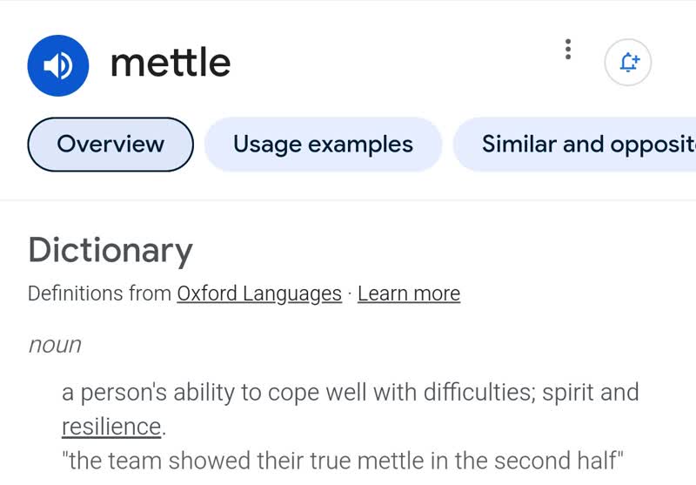Tap the word 'difficulties' in the definition
This screenshot has height=485, width=696.
coord(478,392)
